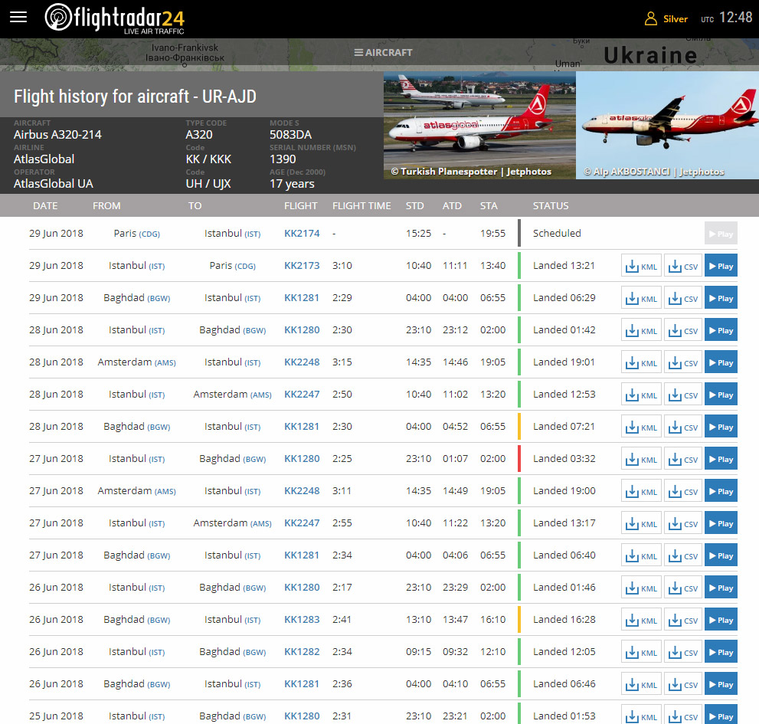The width and height of the screenshot is (759, 724).
Task: Play the flight that landed 06:29
Action: 721,298
